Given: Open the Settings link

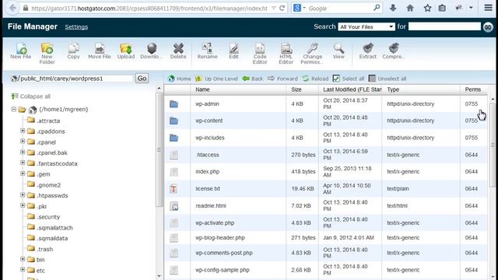Looking at the screenshot, I should (76, 27).
